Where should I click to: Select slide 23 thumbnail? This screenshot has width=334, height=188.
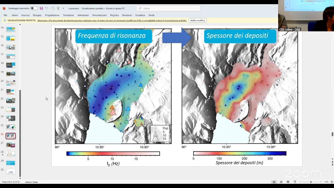pos(11,109)
